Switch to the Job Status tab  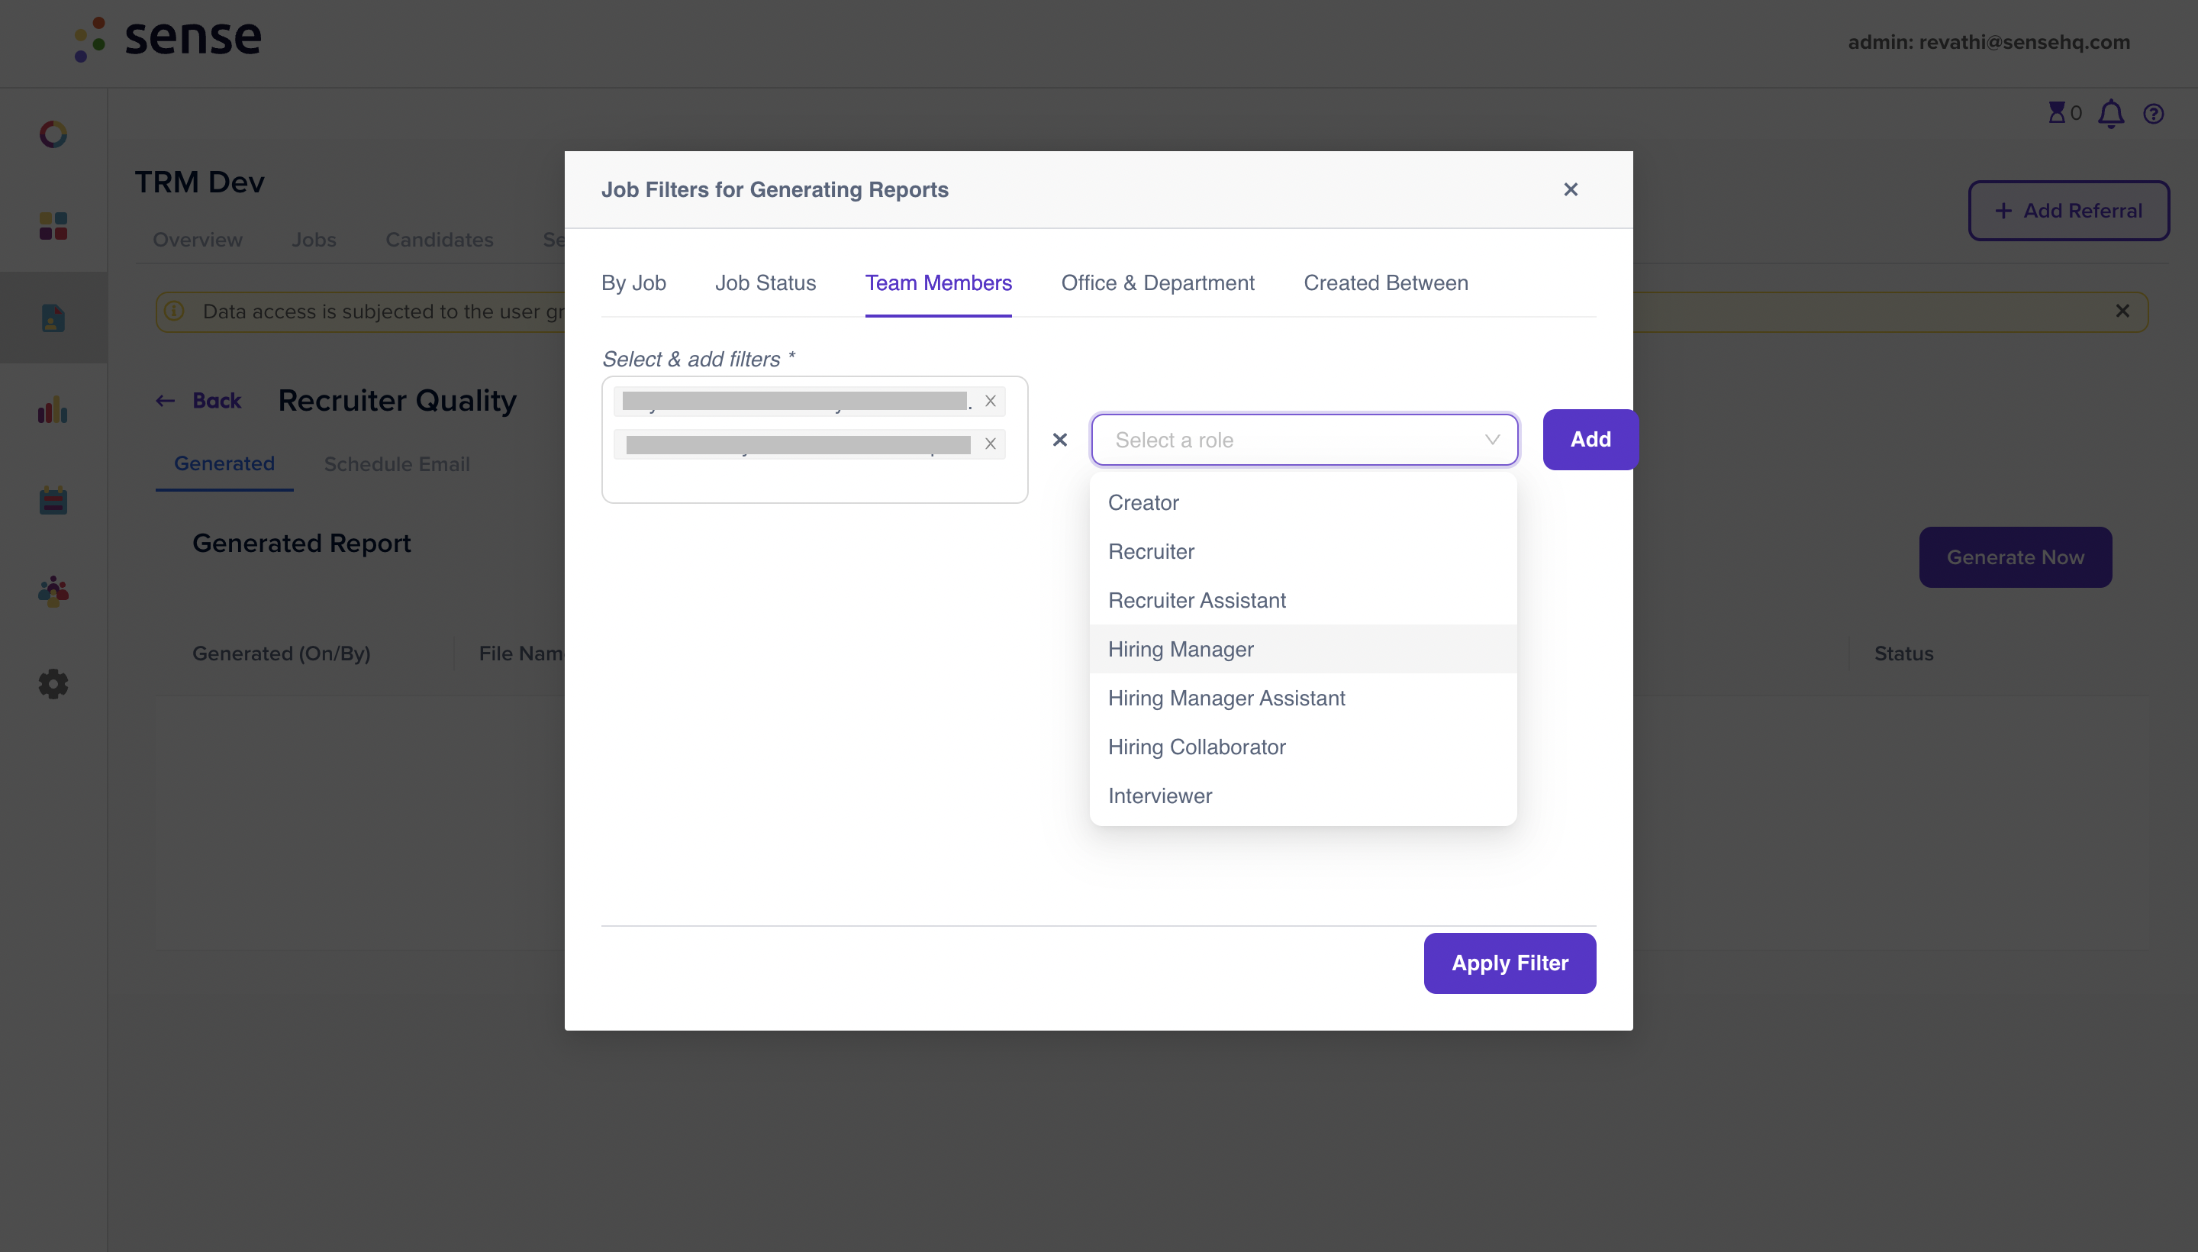tap(765, 283)
